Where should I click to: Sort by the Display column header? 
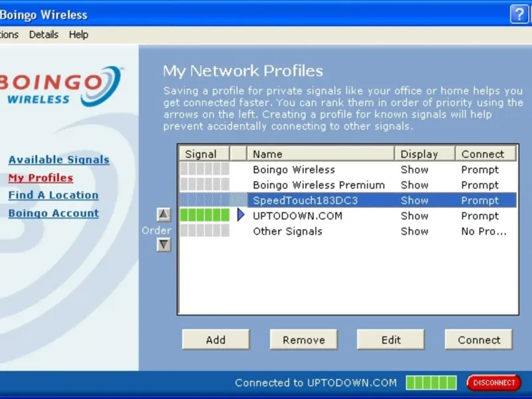[x=424, y=154]
